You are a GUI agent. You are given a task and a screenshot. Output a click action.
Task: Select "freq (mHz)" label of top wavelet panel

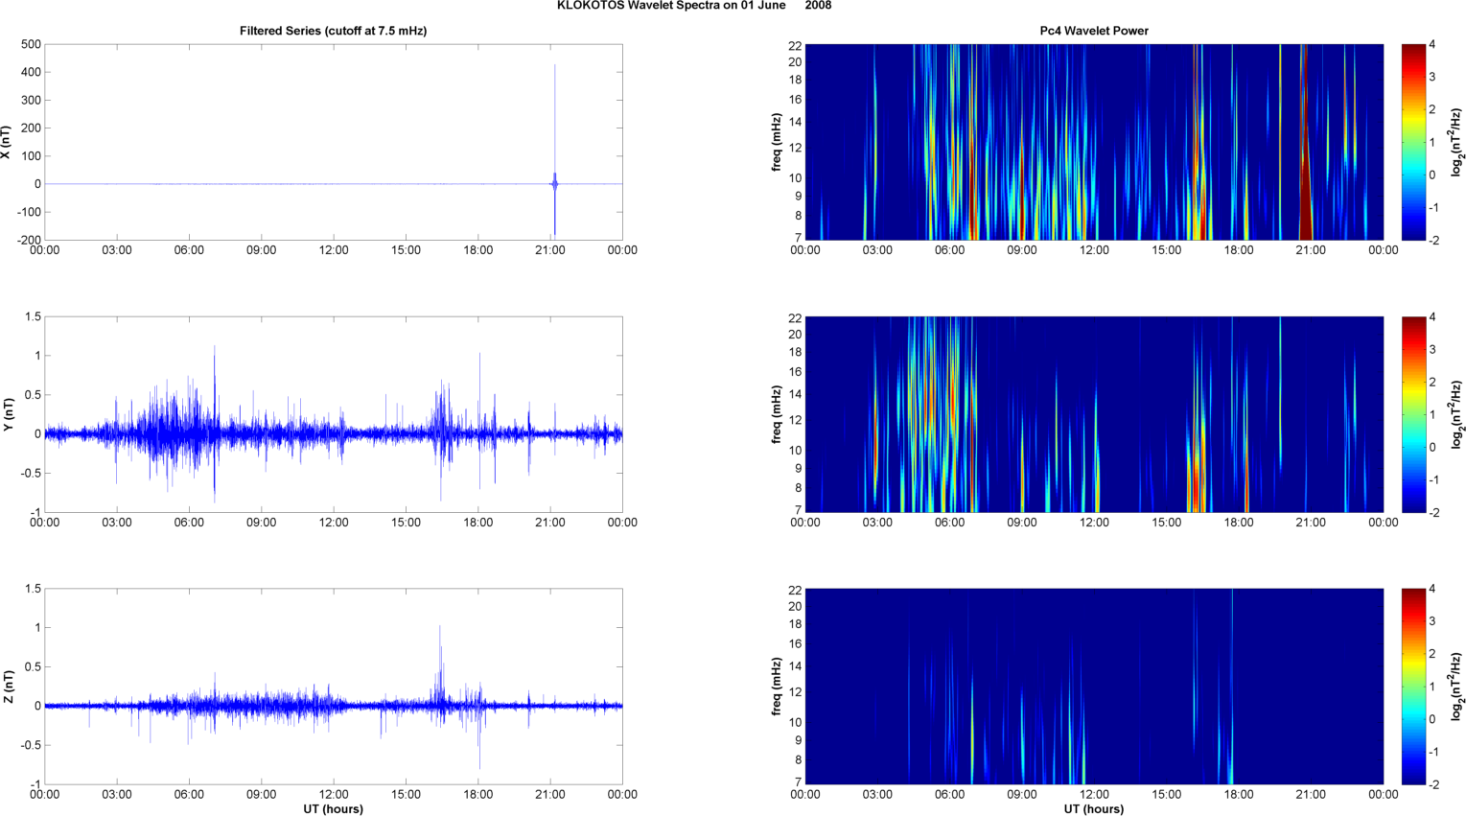pyautogui.click(x=776, y=142)
